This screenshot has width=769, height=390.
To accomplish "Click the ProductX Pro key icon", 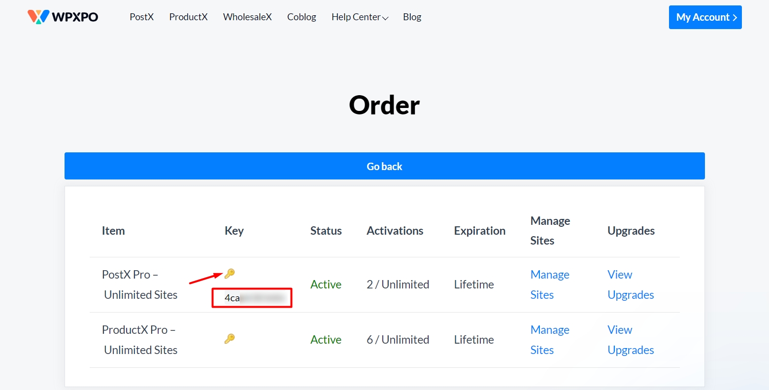I will 230,339.
